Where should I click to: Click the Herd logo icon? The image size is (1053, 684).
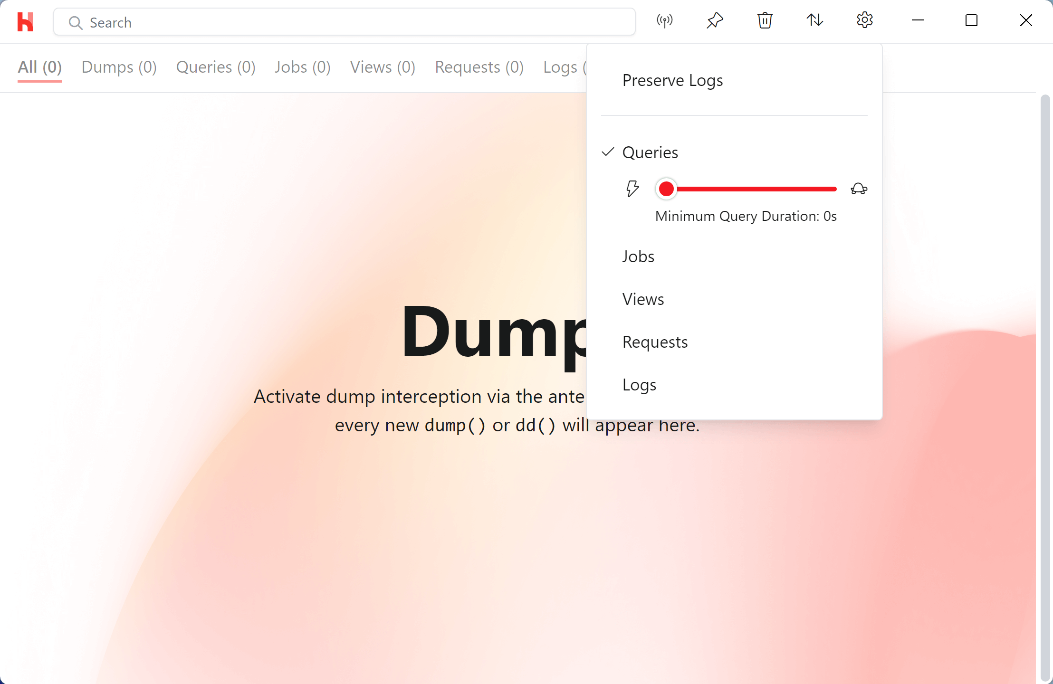26,21
